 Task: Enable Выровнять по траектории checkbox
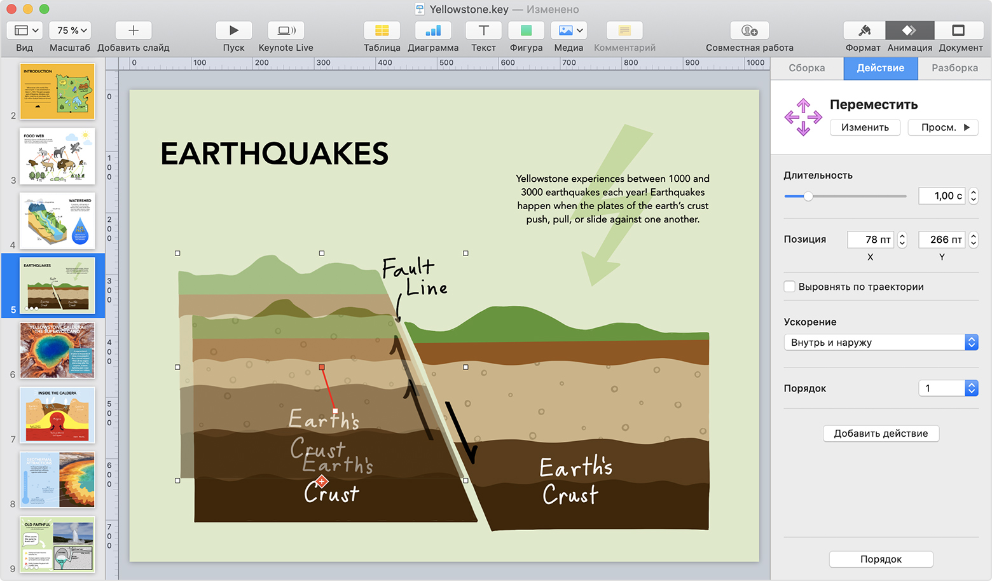790,287
